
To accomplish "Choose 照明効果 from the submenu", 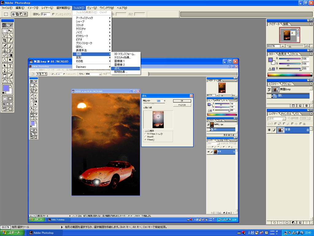I will point(120,72).
